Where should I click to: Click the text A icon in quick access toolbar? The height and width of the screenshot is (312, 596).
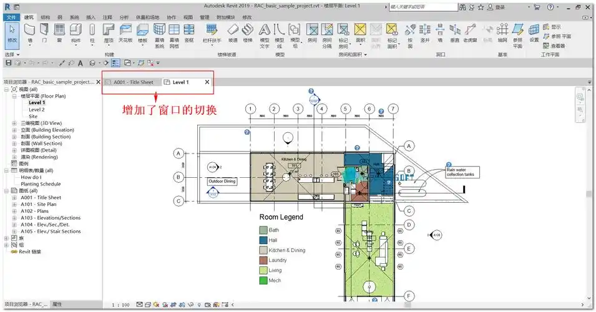81,63
